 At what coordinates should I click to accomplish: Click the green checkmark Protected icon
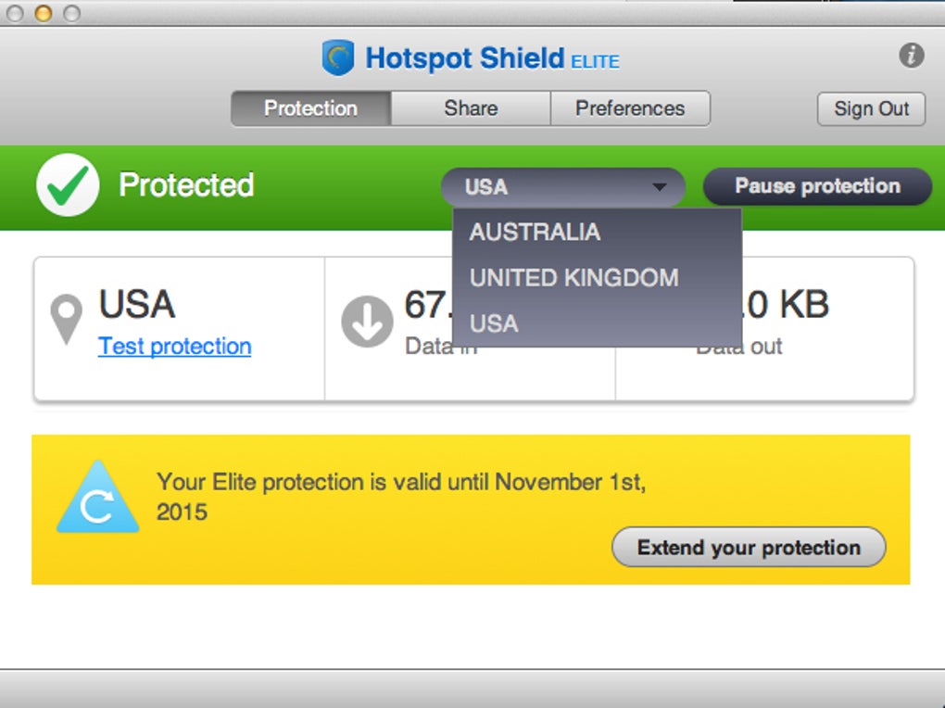click(68, 185)
